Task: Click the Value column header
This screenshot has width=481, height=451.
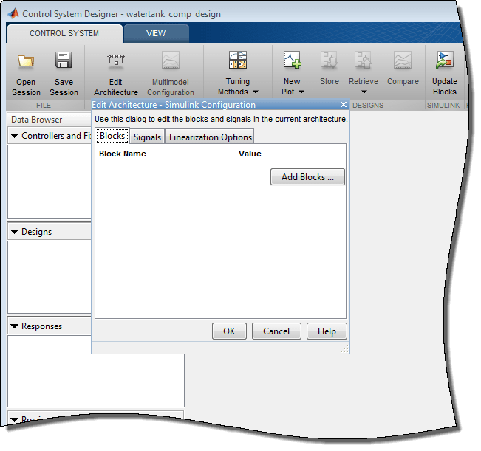Action: click(x=250, y=154)
